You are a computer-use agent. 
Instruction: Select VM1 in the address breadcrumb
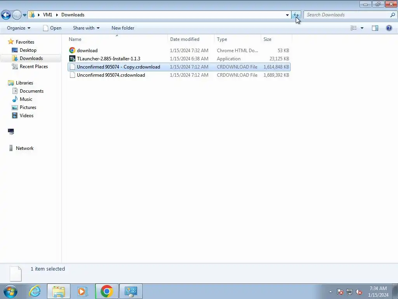[47, 15]
